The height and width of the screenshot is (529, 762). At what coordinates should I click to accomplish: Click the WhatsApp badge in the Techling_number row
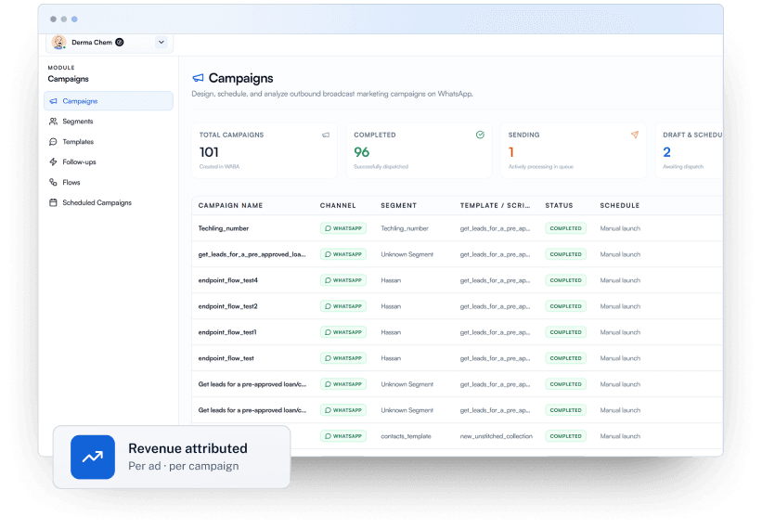343,229
